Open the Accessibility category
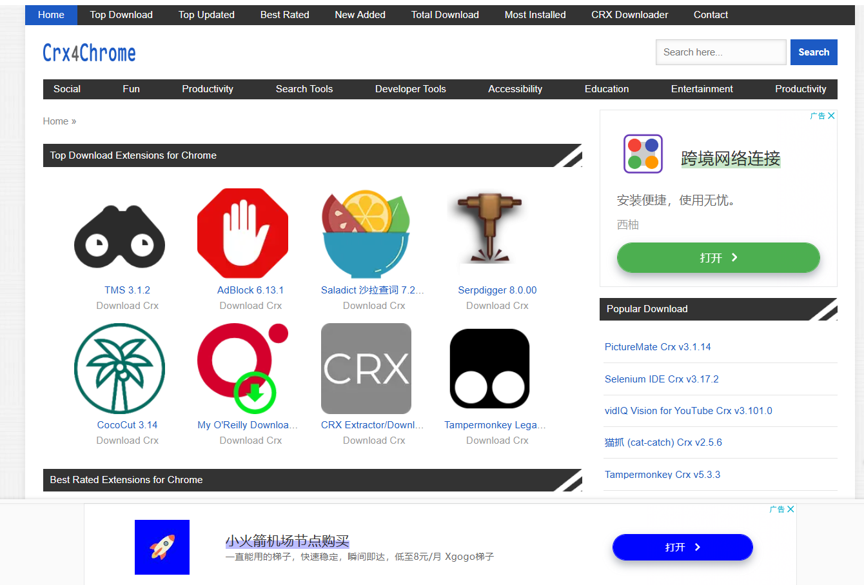This screenshot has height=585, width=864. pos(515,89)
